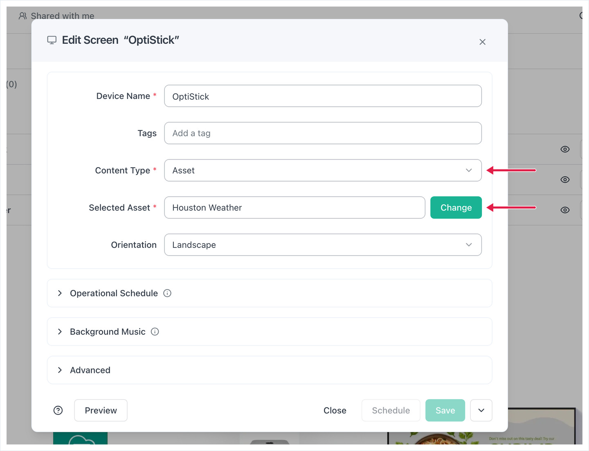Click the Save button
Screen dimensions: 589x451
point(445,410)
